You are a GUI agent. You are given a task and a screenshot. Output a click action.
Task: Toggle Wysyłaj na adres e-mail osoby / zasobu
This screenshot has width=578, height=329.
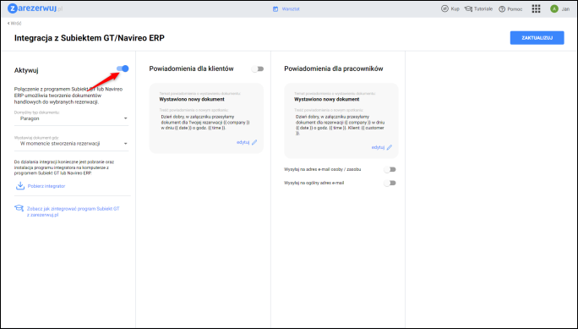[x=390, y=170]
